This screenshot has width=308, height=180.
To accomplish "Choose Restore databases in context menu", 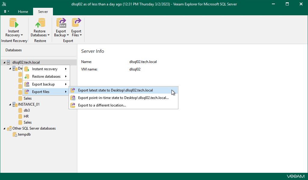I will (x=46, y=76).
